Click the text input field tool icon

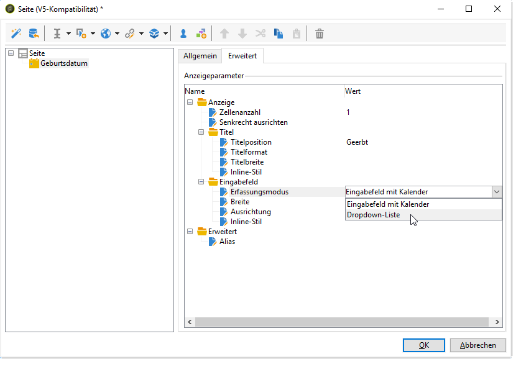point(57,34)
